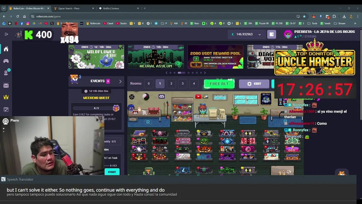Open the tab search dropdown arrow
Viewport: 362px width, 204px height.
[x=4, y=8]
